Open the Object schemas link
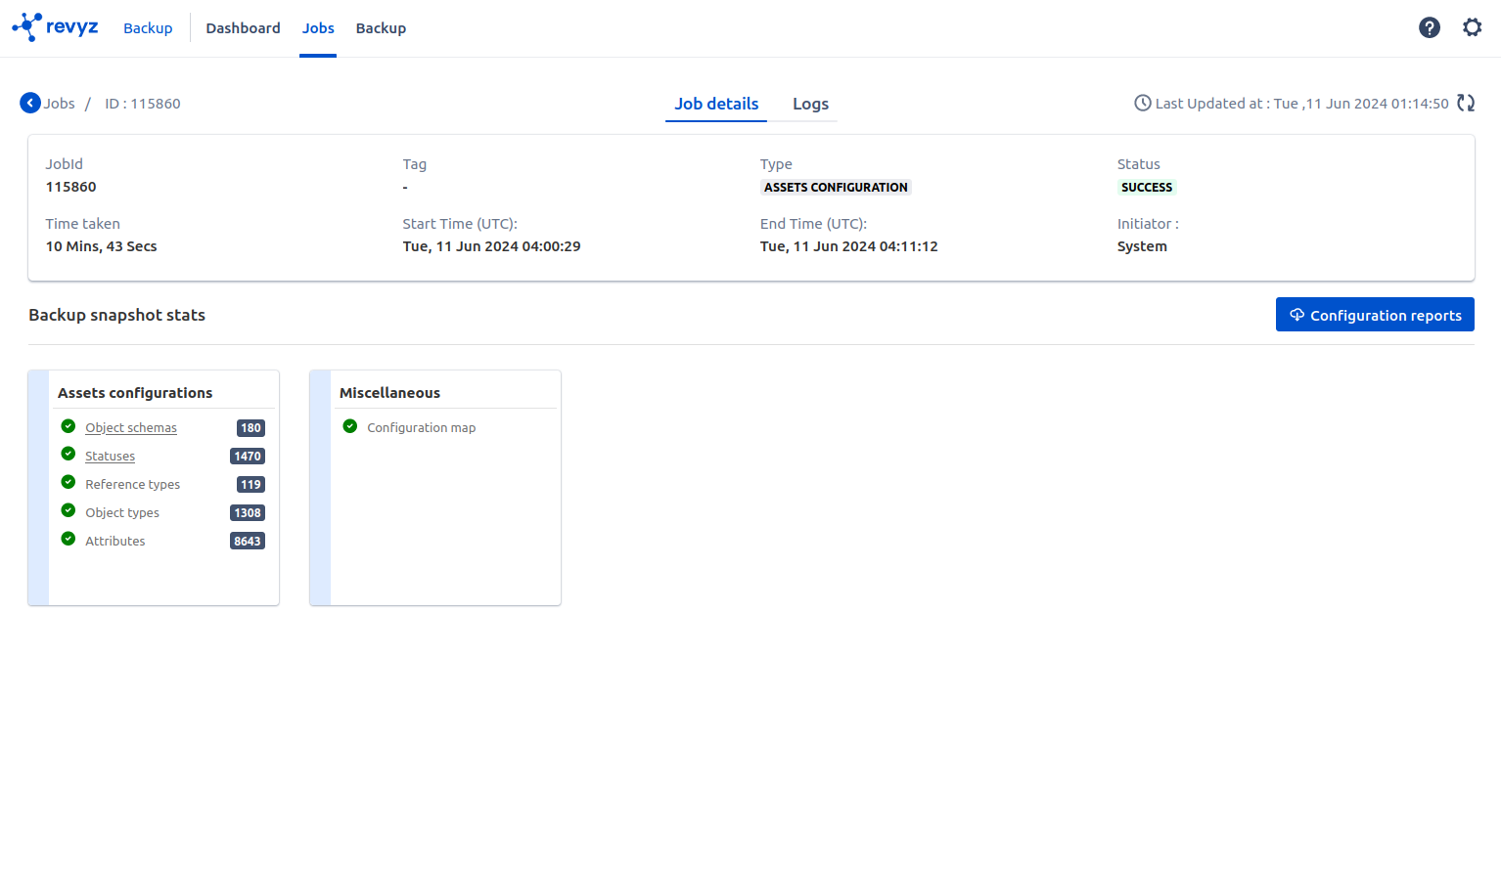 point(131,428)
